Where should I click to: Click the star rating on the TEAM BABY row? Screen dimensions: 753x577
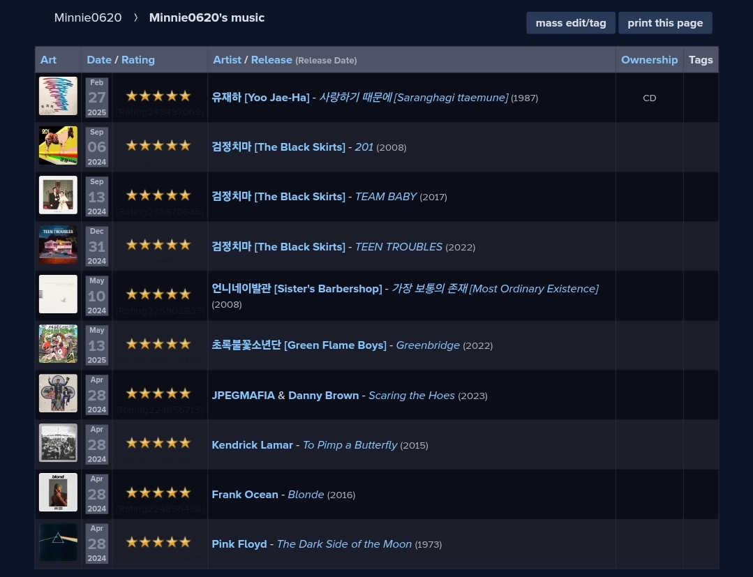[158, 195]
